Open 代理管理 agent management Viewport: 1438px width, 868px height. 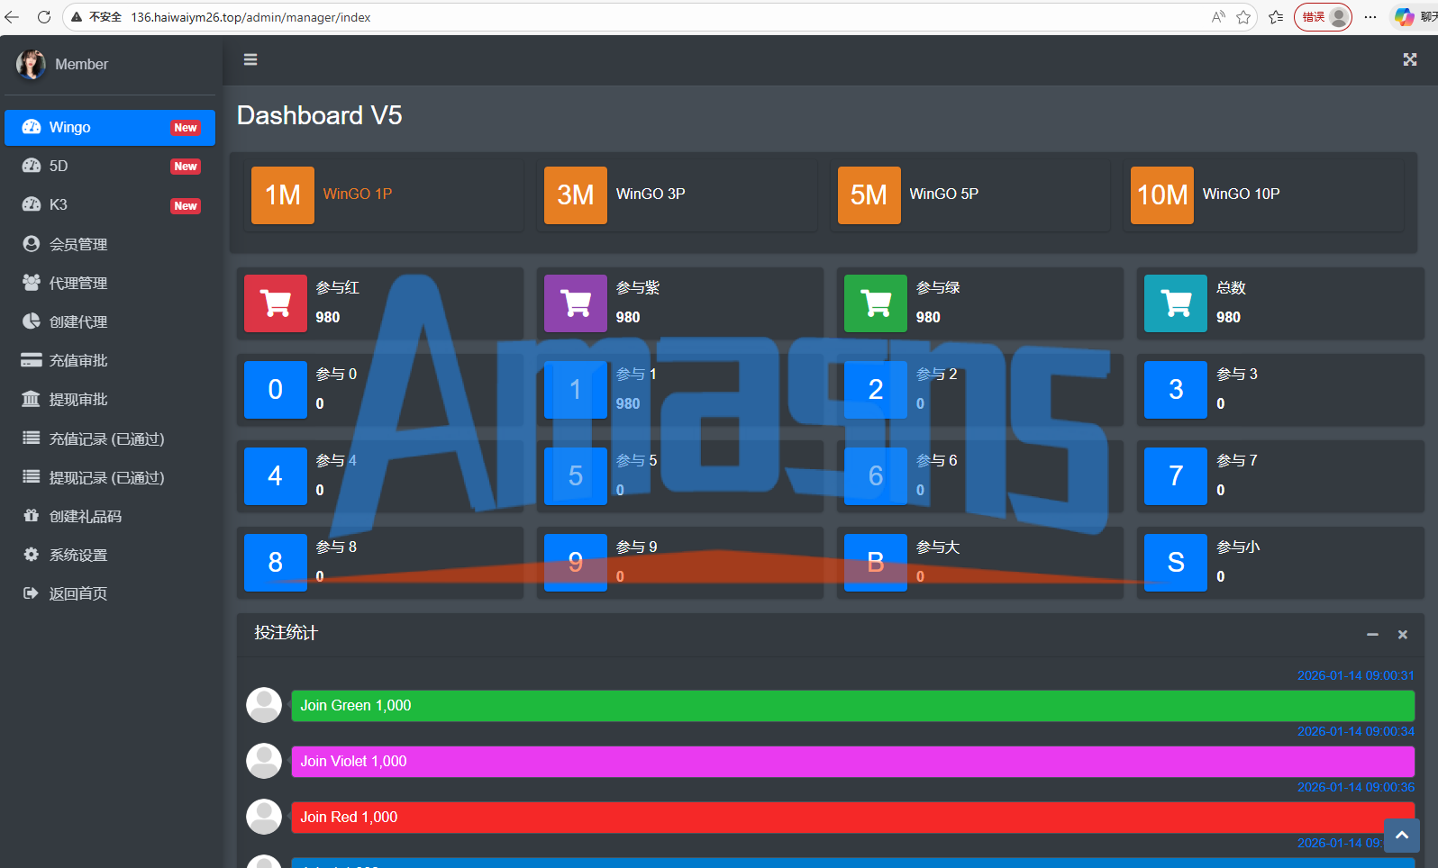[110, 283]
